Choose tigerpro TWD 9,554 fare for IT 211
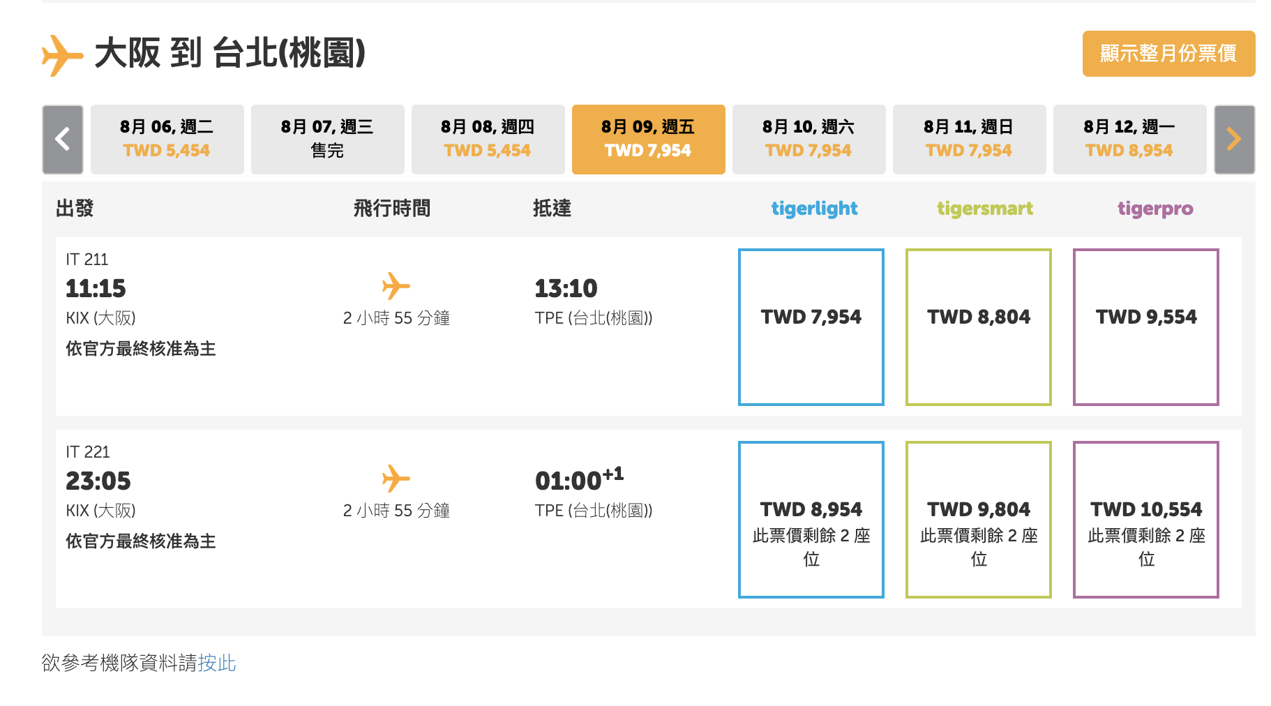This screenshot has height=706, width=1271. tap(1146, 327)
